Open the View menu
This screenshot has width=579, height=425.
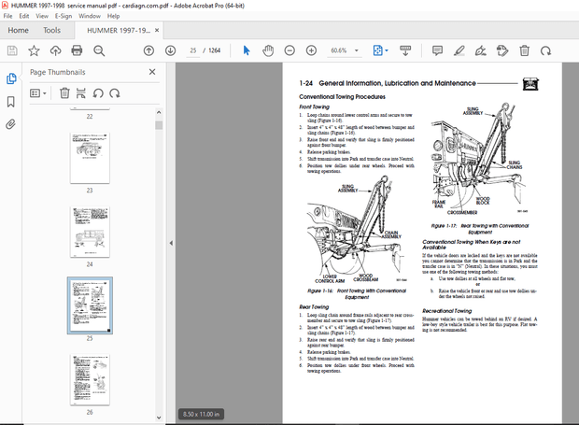[x=42, y=16]
